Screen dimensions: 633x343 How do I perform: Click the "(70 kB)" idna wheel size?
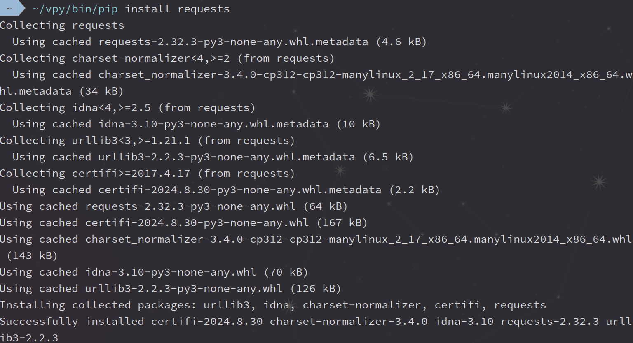pyautogui.click(x=286, y=272)
